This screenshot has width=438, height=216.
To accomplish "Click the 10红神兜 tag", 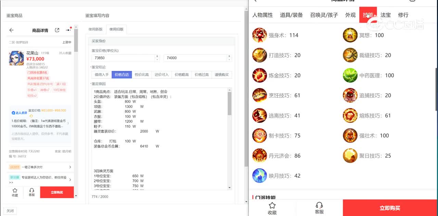I will 59,90.
